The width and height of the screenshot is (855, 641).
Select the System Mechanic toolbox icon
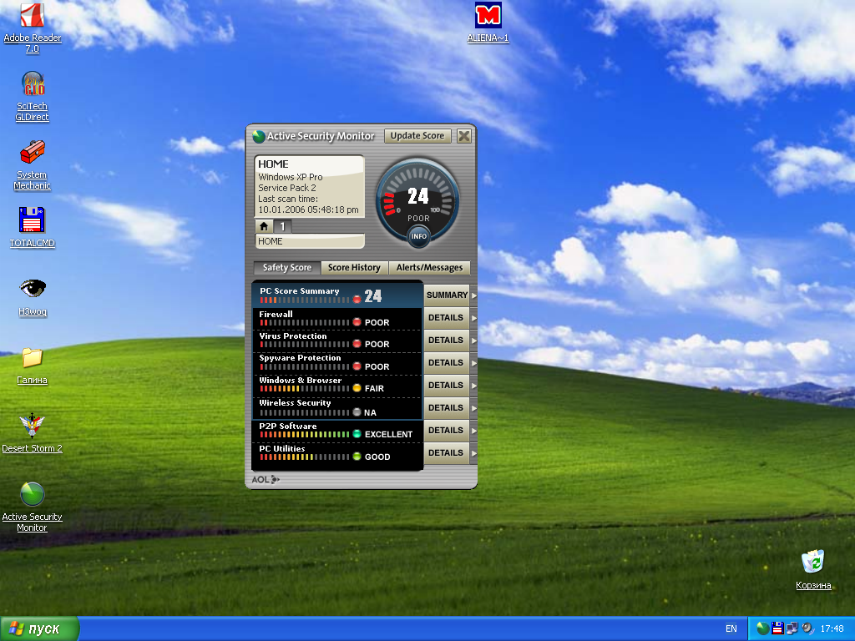coord(33,152)
